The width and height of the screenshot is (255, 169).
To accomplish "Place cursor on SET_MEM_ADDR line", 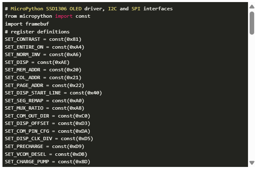I will point(43,70).
